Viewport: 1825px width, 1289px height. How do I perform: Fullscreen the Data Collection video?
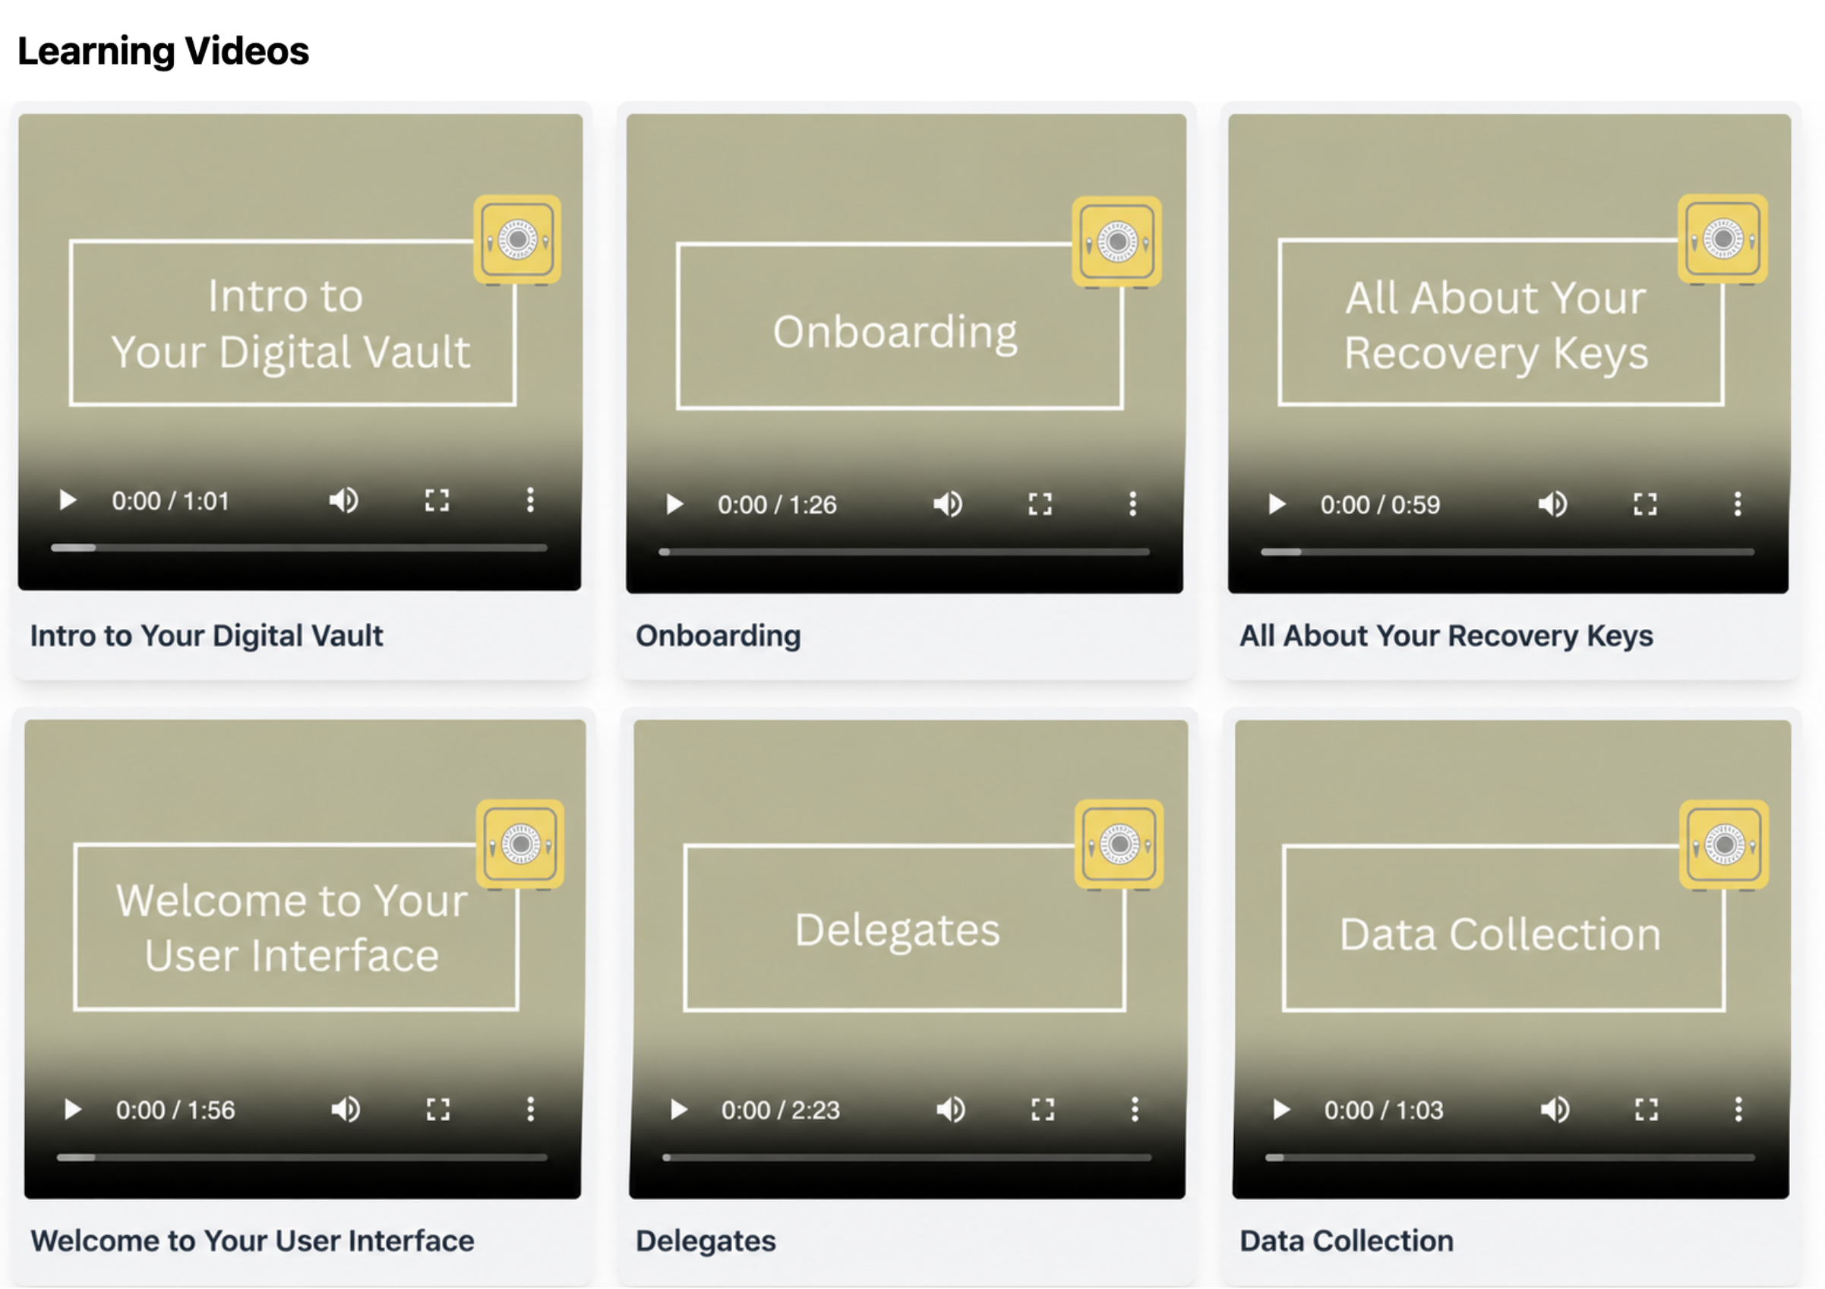[x=1647, y=1110]
